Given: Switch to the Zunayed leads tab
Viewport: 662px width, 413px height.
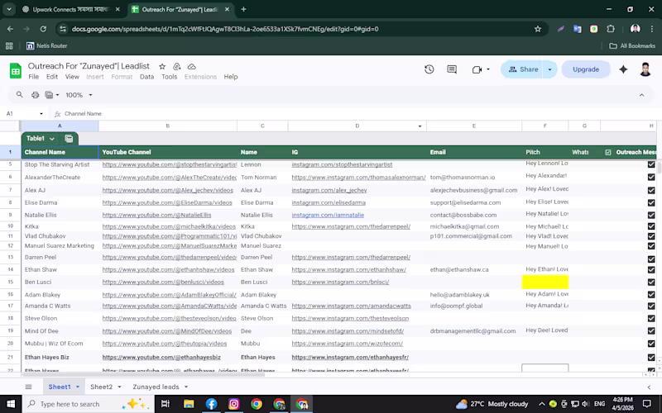Looking at the screenshot, I should click(156, 387).
